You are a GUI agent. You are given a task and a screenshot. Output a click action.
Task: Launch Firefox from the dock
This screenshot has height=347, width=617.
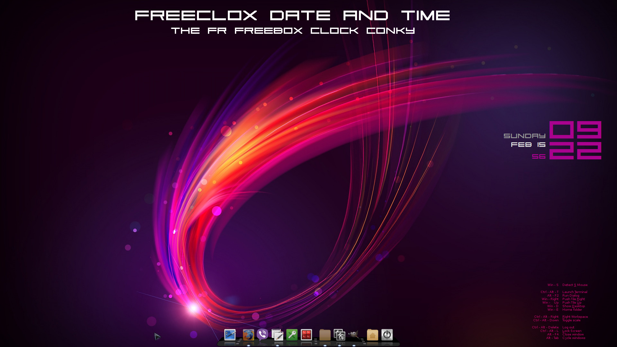click(248, 335)
